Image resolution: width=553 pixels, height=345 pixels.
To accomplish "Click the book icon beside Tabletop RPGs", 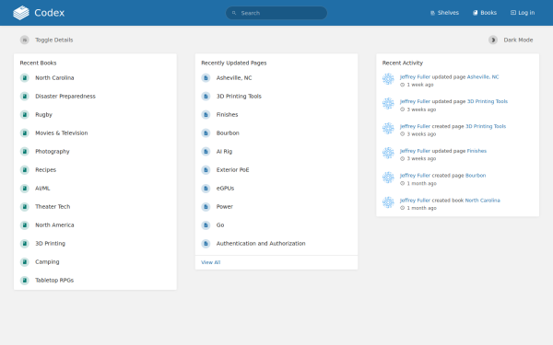I will (24, 281).
